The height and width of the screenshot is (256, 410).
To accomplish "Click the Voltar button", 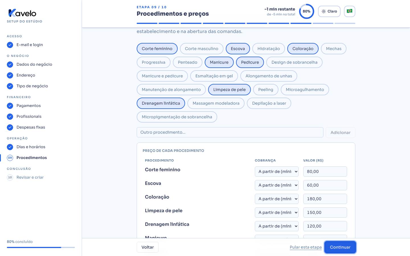I will 147,247.
